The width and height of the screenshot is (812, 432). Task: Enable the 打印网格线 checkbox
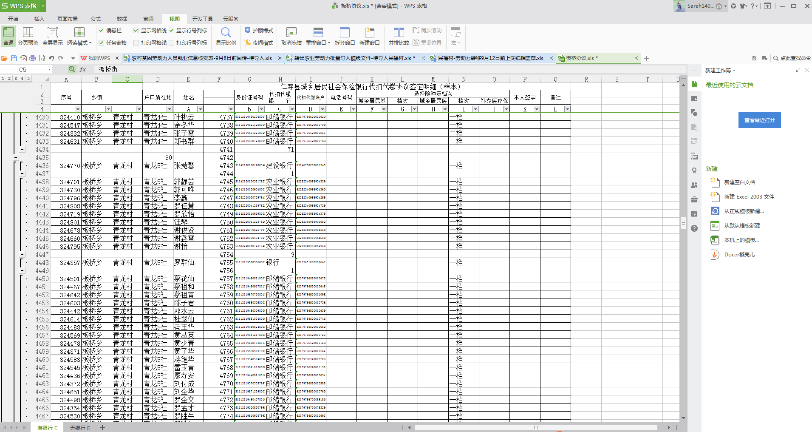coord(136,43)
